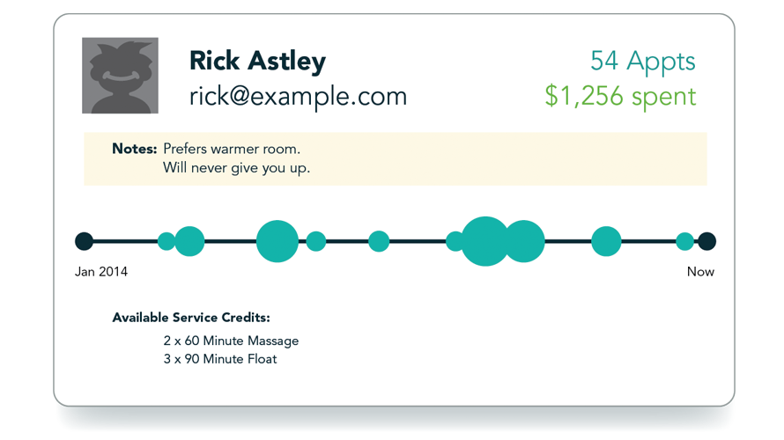Click the second teal bubble from the timeline start
The height and width of the screenshot is (440, 784).
click(189, 241)
